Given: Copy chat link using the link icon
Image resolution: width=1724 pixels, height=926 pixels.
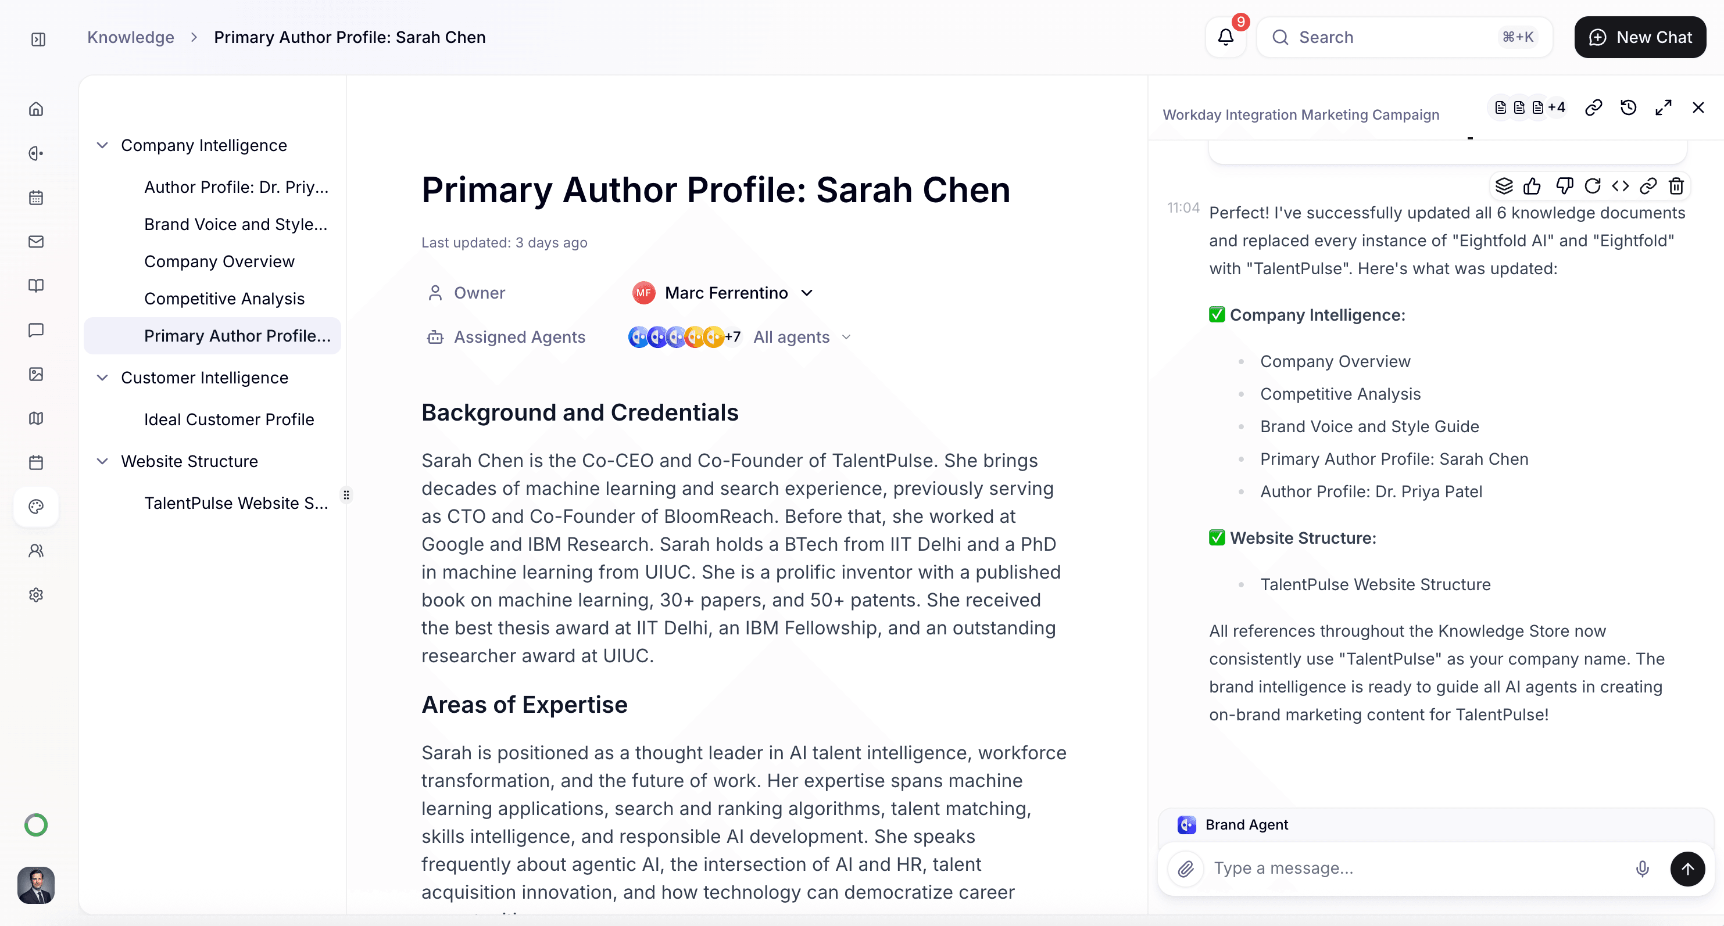Looking at the screenshot, I should point(1648,186).
